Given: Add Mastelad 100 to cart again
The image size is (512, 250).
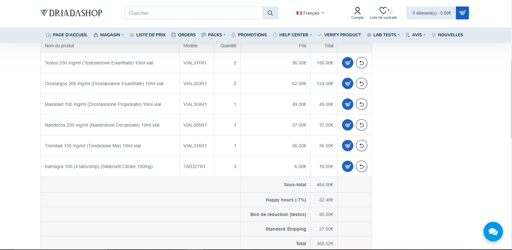Looking at the screenshot, I should click(347, 104).
